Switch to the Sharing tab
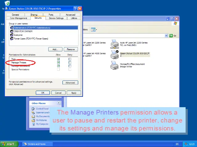The height and width of the screenshot is (147, 197). click(x=34, y=15)
